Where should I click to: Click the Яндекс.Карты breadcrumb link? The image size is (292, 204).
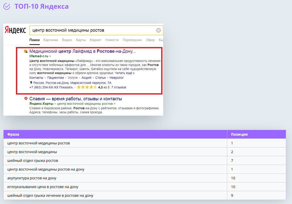(x=41, y=104)
